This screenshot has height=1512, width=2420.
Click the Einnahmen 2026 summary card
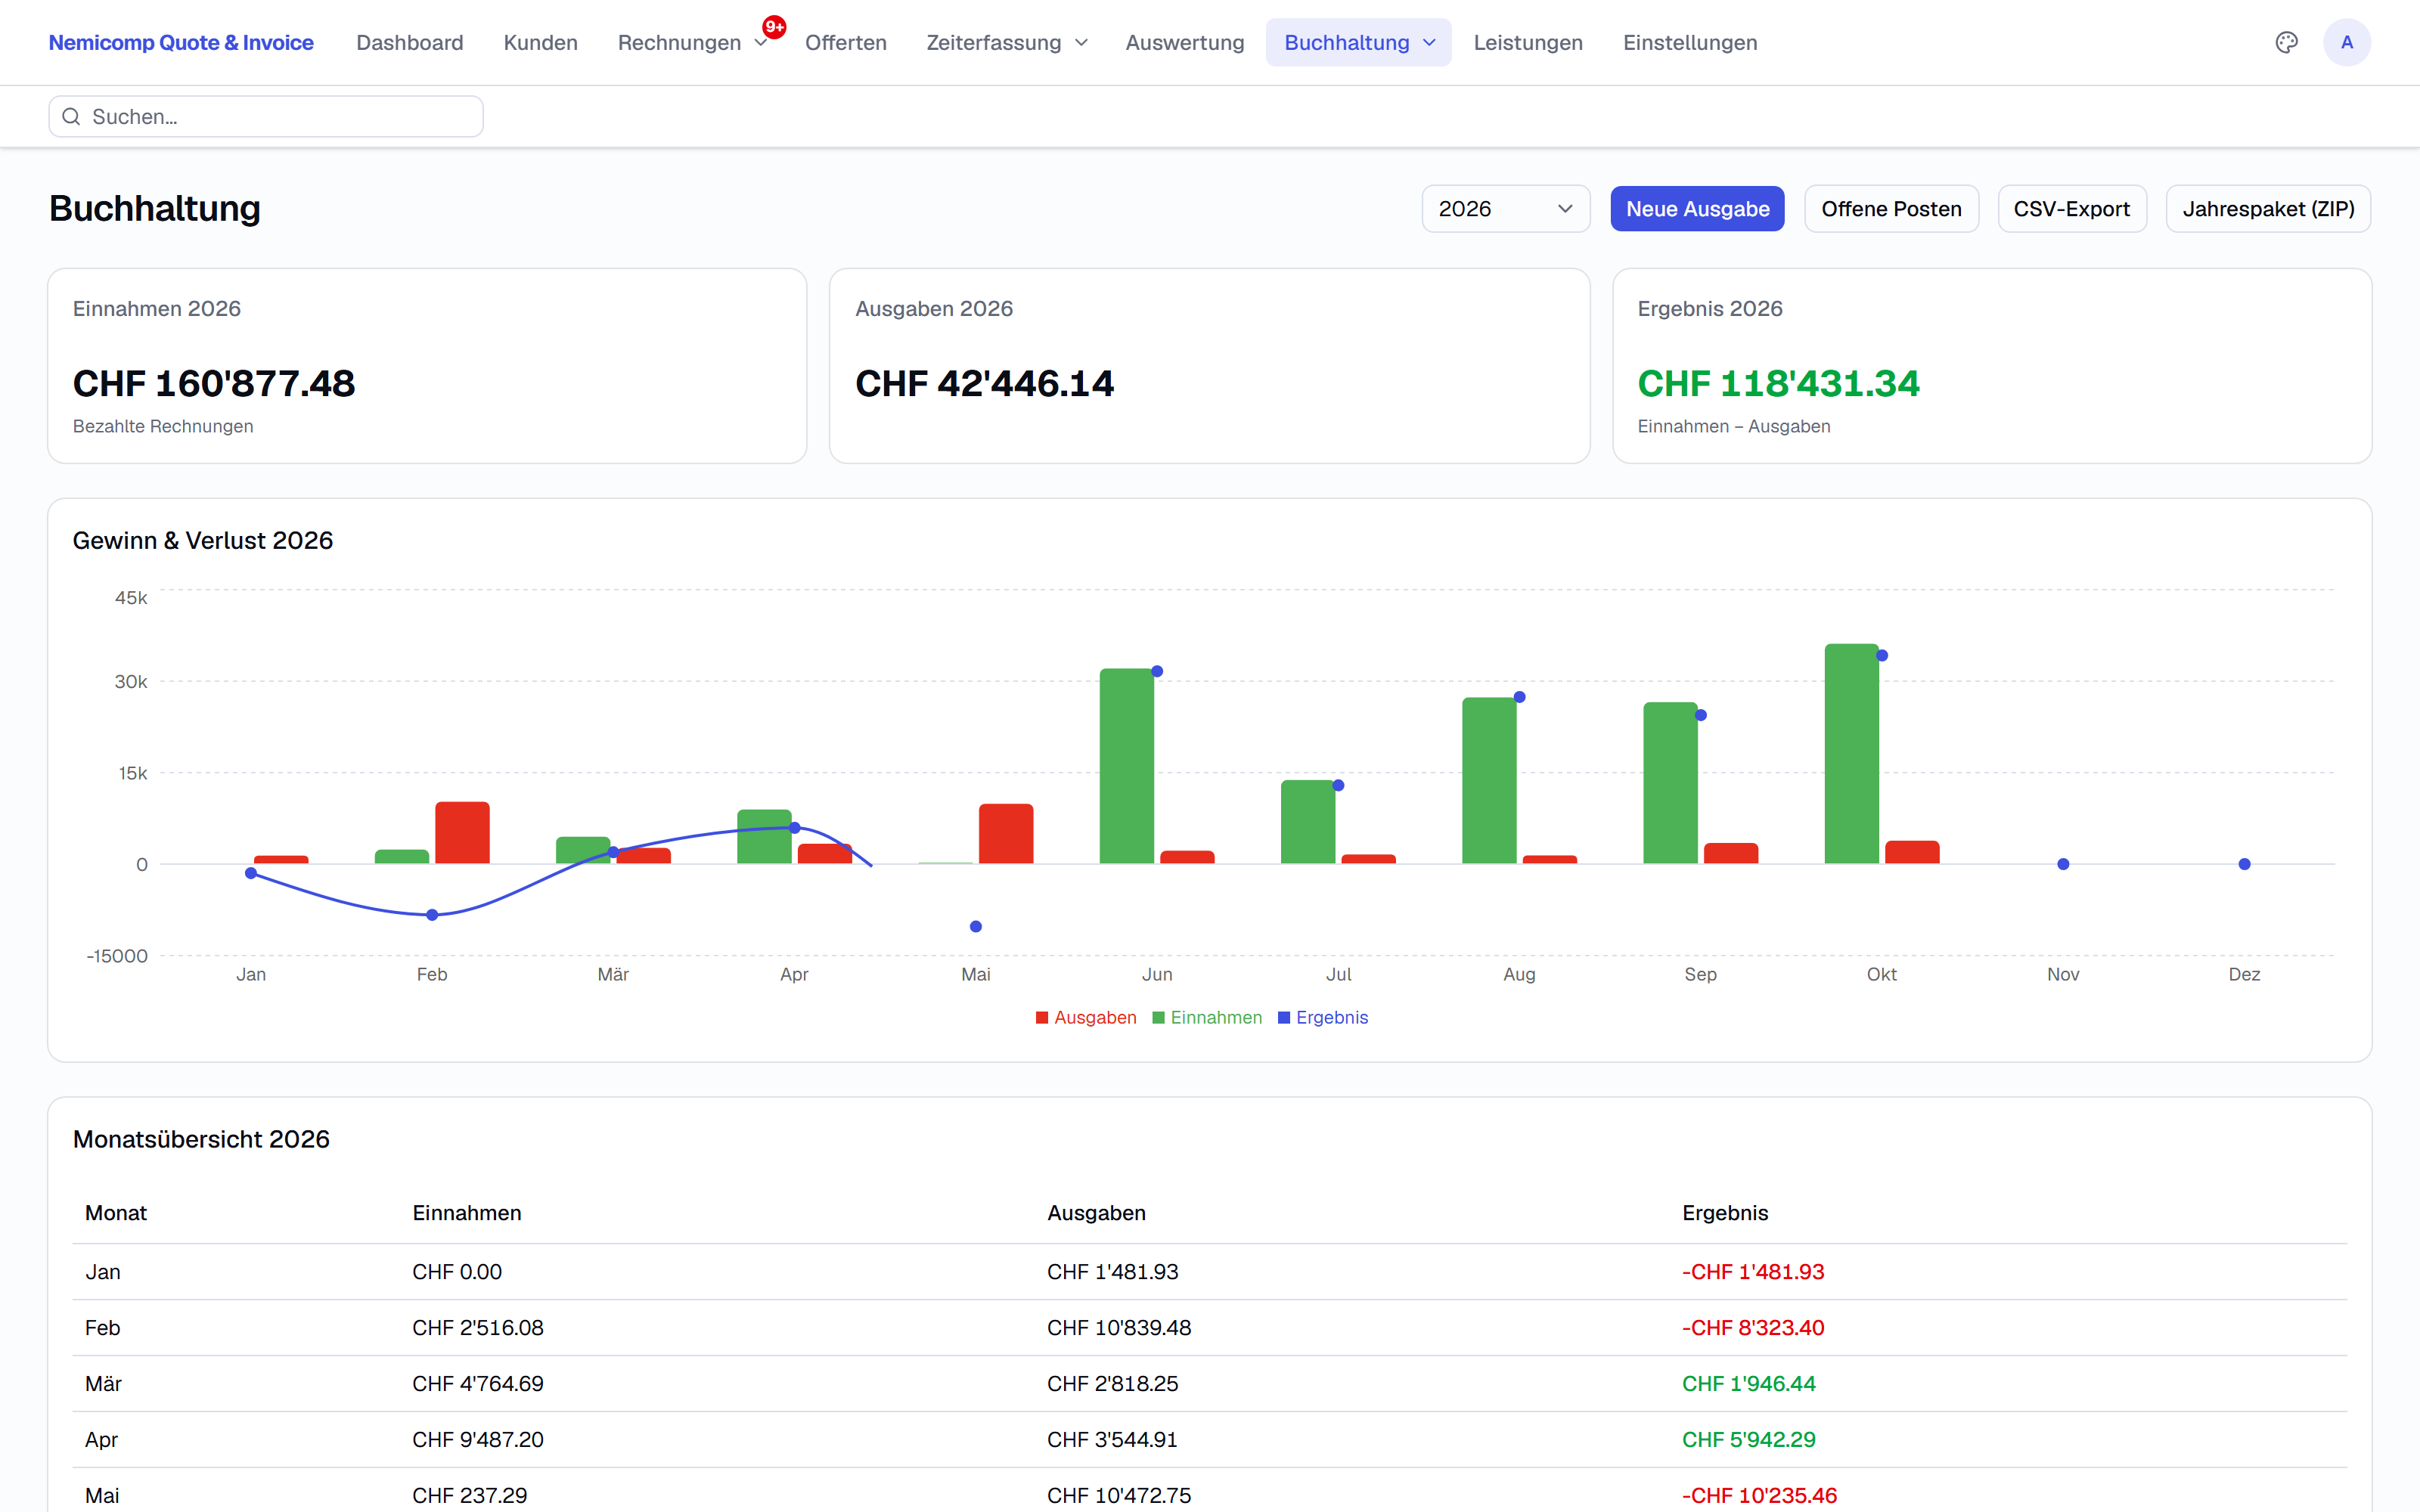pos(427,366)
